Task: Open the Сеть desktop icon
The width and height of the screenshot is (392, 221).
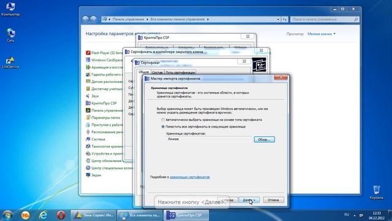Action: coord(10,35)
